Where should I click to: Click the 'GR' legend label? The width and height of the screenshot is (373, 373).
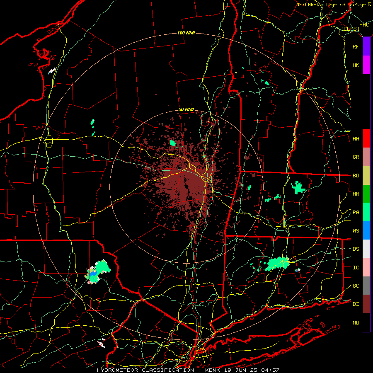356,157
